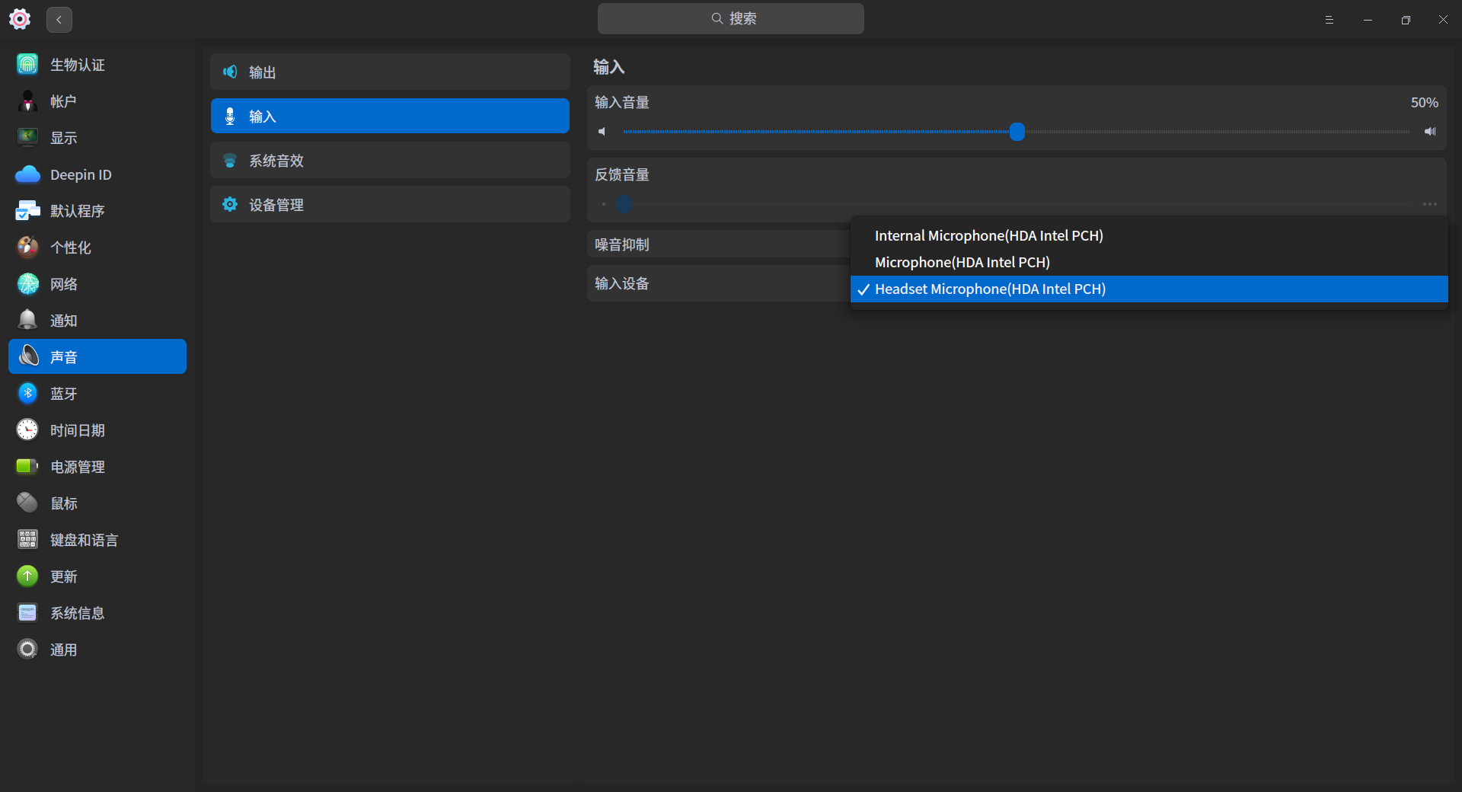Click the 输入音量 slider handle

pyautogui.click(x=1017, y=132)
